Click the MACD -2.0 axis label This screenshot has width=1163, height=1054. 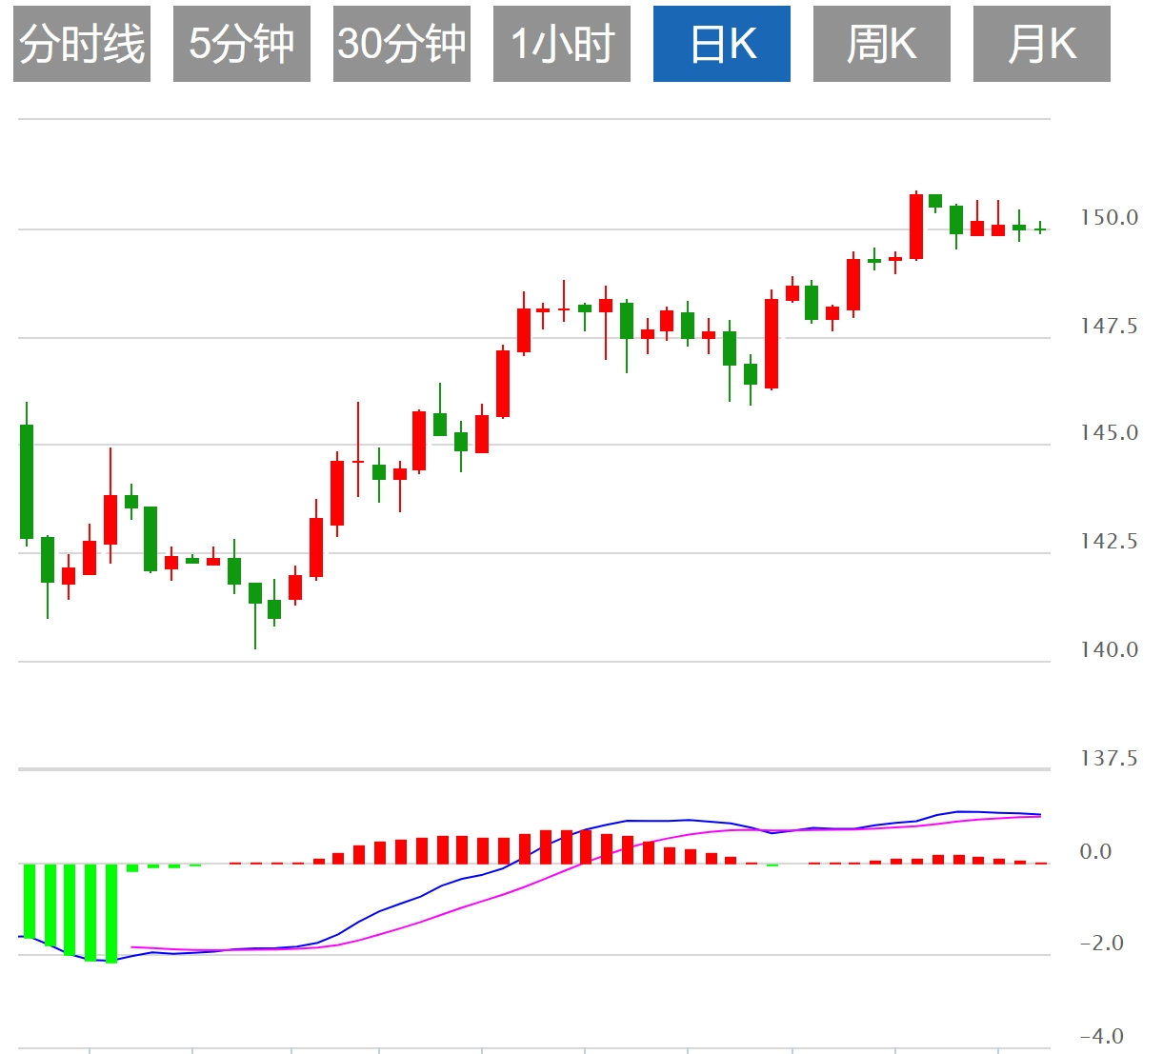click(x=1101, y=944)
